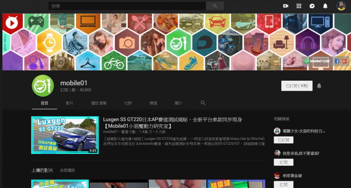Click the 相關頻道 related channels heading
The height and width of the screenshot is (188, 351).
281,119
